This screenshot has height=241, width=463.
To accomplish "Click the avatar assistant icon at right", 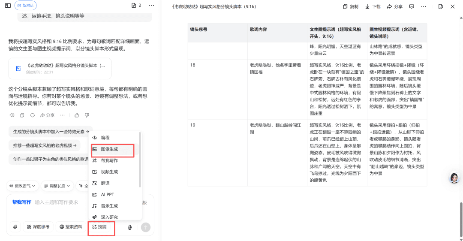I will pos(454,178).
